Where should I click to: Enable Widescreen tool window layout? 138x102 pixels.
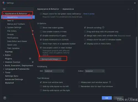pos(79,82)
